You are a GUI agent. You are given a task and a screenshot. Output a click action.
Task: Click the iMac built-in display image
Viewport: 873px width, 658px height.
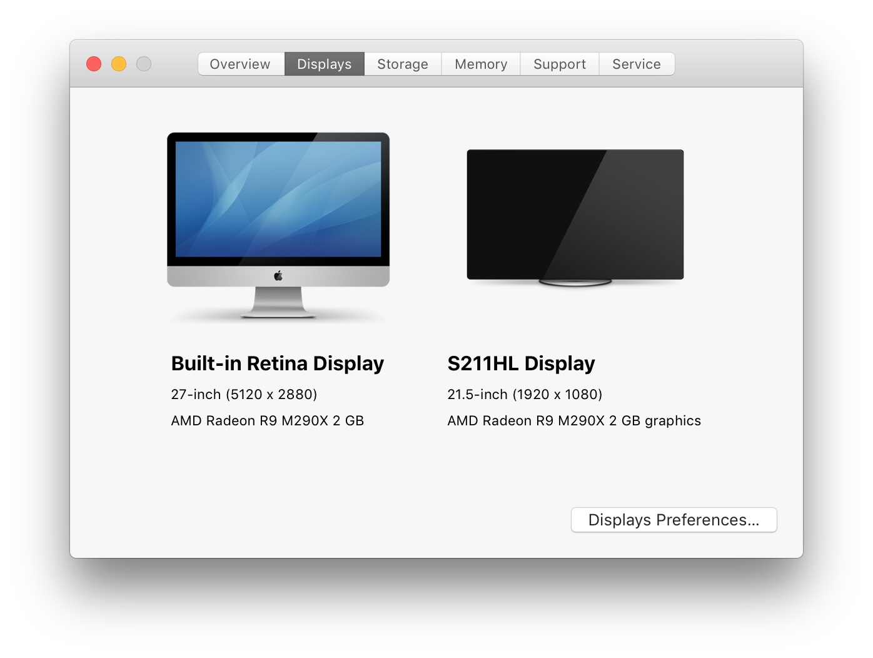point(278,225)
